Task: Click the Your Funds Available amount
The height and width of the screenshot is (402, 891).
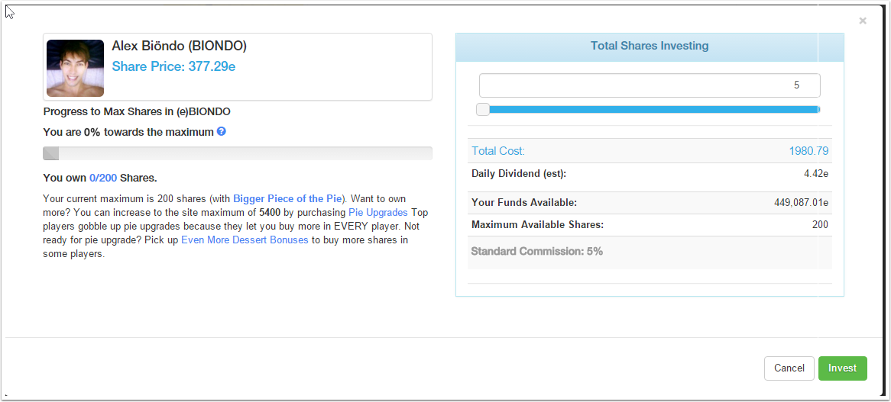Action: click(801, 203)
